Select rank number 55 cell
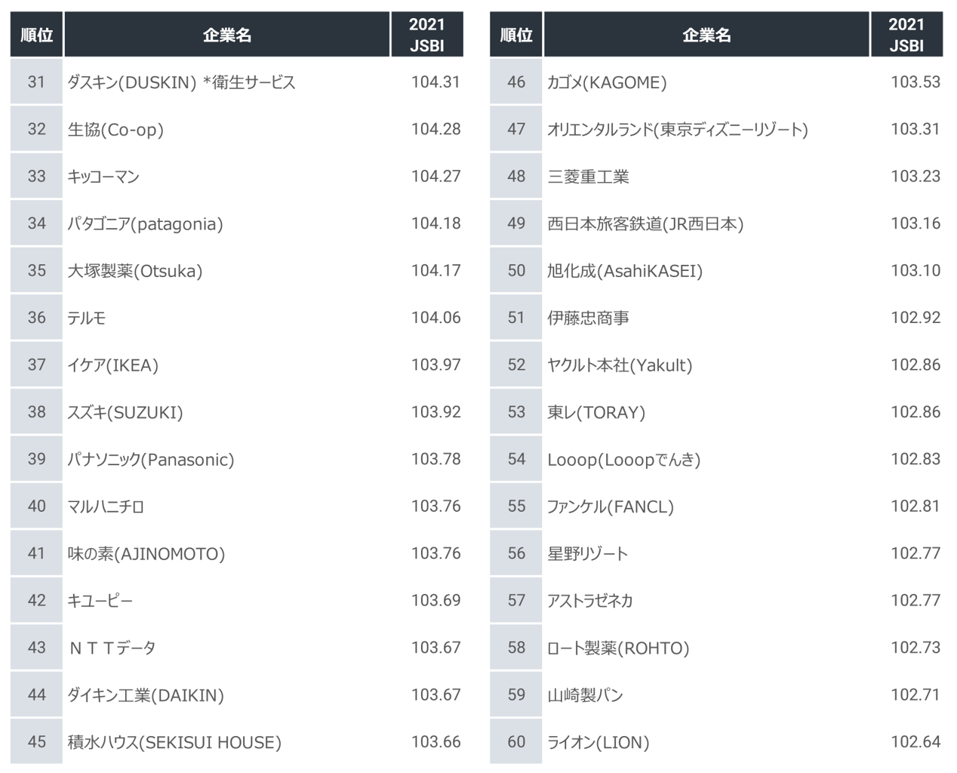The image size is (957, 773). [516, 506]
